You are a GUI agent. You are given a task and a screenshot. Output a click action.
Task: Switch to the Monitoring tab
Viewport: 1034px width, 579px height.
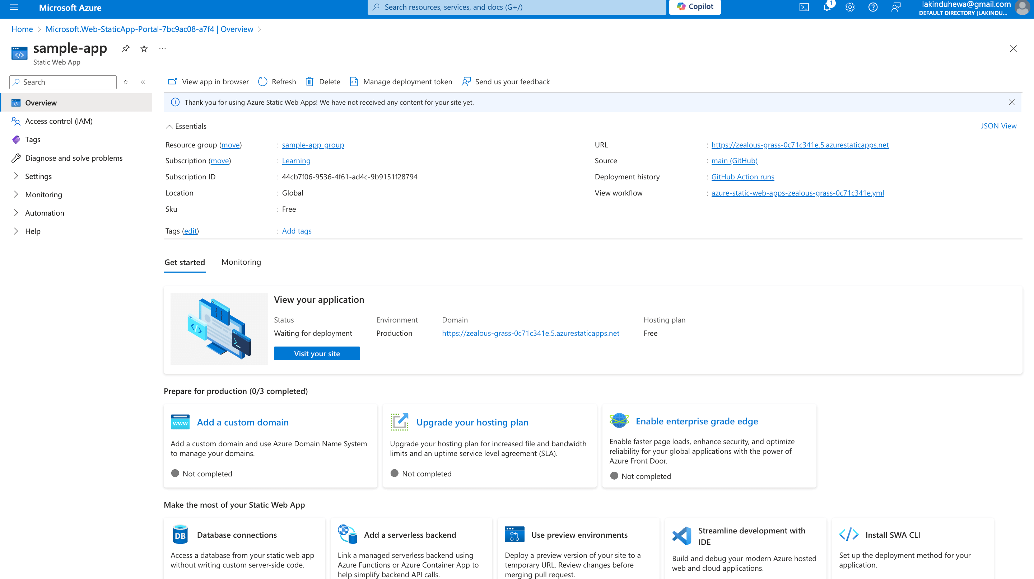coord(241,262)
